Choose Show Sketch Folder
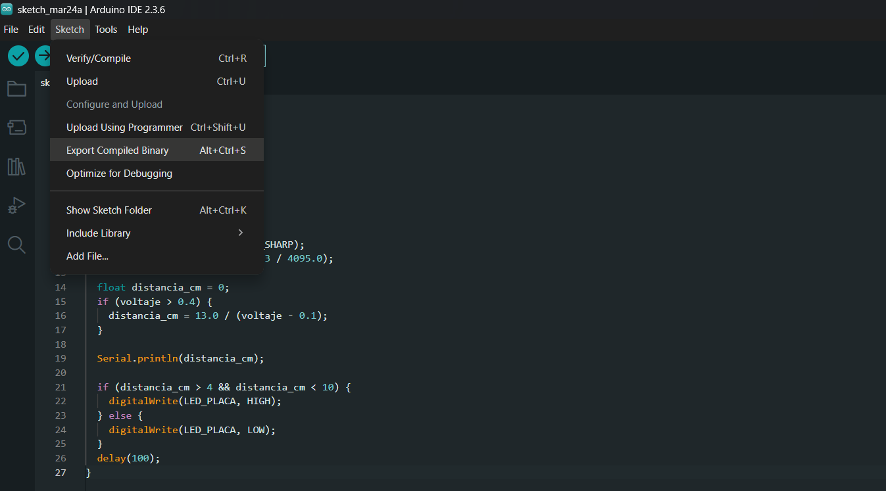 pyautogui.click(x=109, y=210)
